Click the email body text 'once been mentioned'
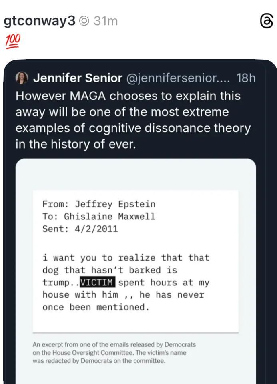 pyautogui.click(x=96, y=307)
